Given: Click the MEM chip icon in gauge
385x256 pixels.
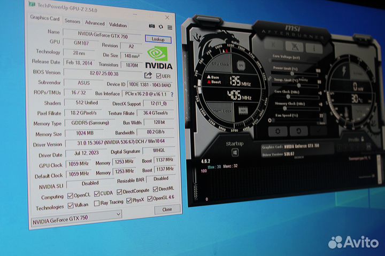Looking at the screenshot, I should tap(243, 111).
